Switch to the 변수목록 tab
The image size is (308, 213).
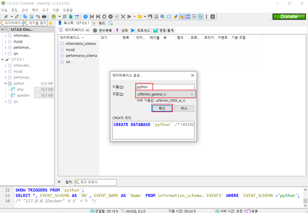click(x=103, y=30)
